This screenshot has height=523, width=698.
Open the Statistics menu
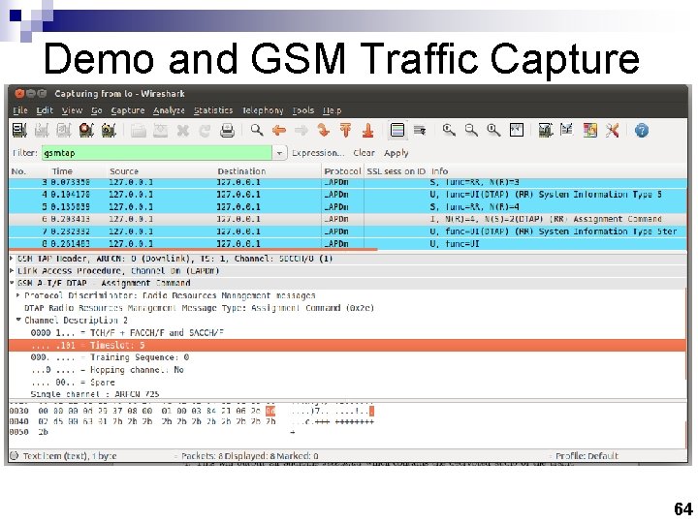[x=213, y=110]
